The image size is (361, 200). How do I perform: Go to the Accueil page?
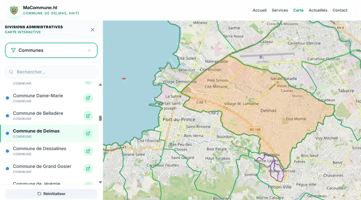259,10
